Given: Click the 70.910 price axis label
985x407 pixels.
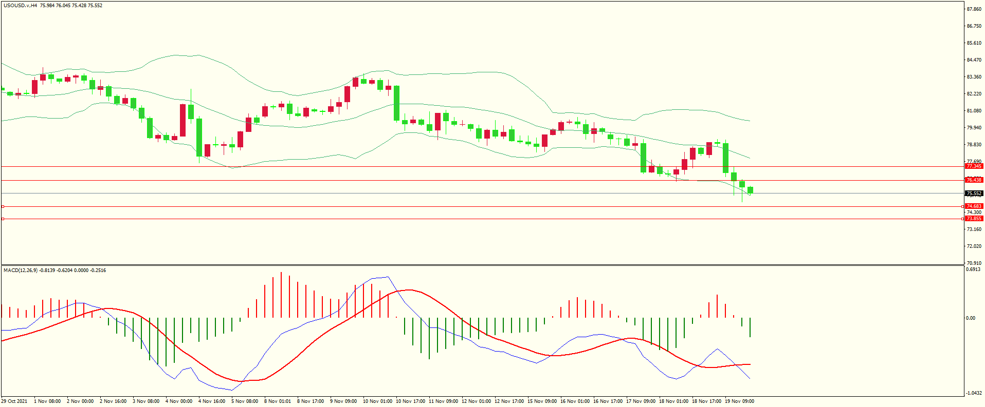Looking at the screenshot, I should click(x=974, y=263).
